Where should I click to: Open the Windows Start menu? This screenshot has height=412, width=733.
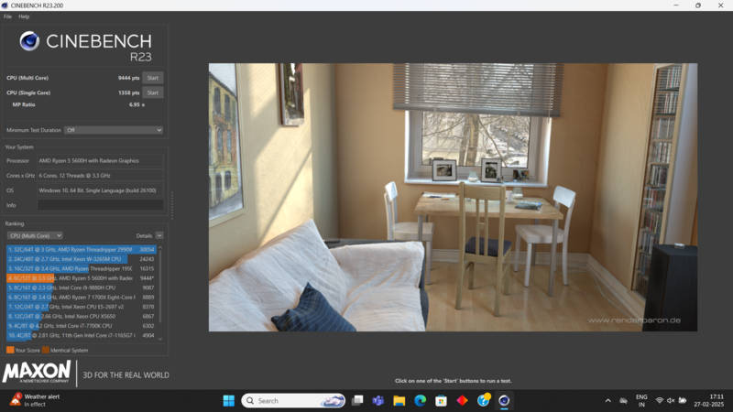(228, 401)
